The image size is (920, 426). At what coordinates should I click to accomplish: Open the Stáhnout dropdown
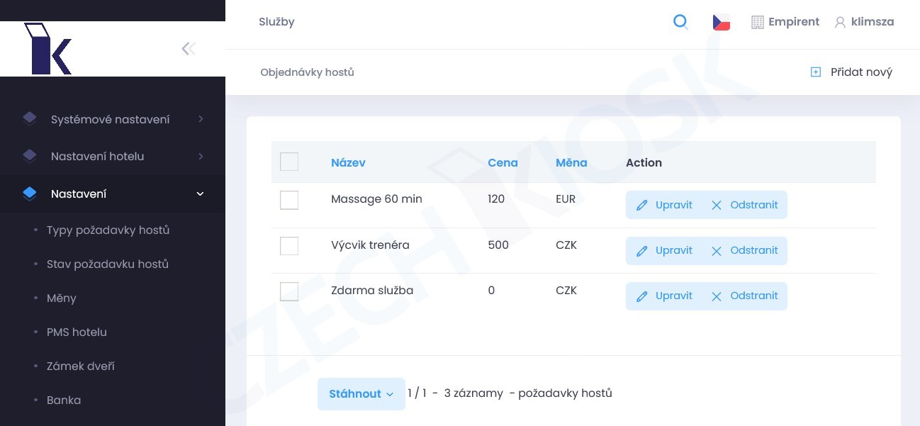[x=361, y=393]
